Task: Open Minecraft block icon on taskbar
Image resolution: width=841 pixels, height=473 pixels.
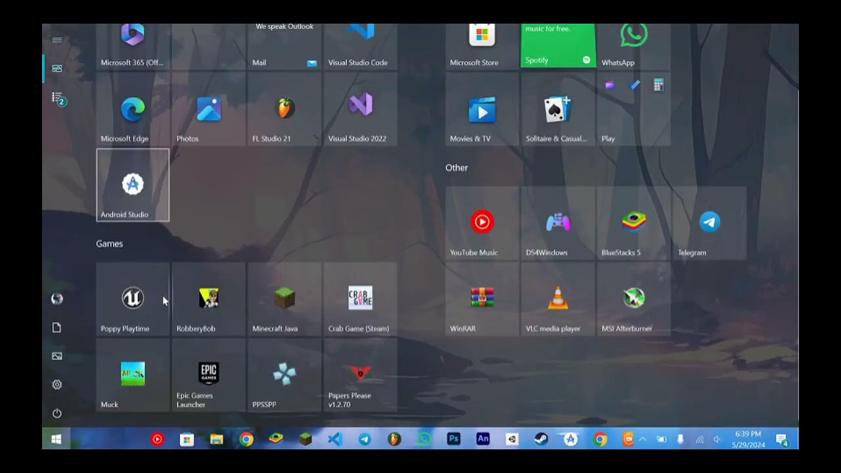Action: [306, 439]
